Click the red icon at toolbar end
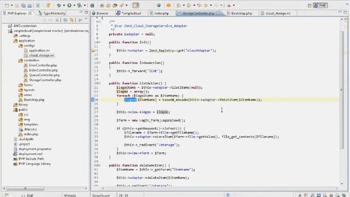 (x=229, y=5)
